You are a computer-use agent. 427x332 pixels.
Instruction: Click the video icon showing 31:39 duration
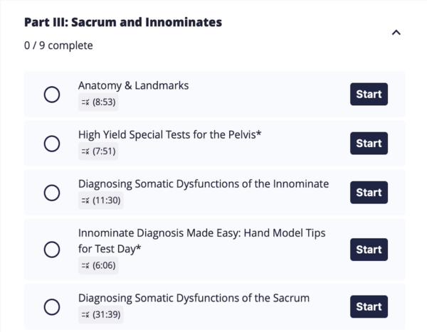click(85, 315)
